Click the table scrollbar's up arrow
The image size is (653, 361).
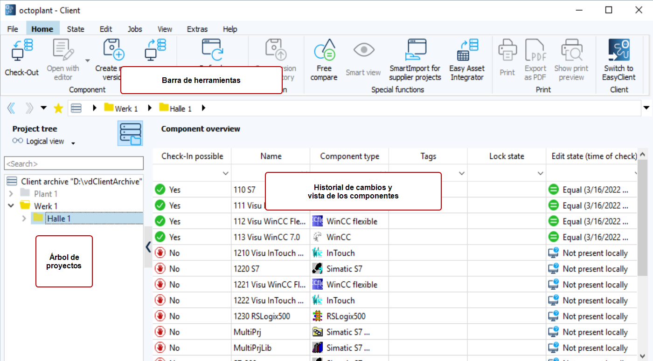pos(642,154)
